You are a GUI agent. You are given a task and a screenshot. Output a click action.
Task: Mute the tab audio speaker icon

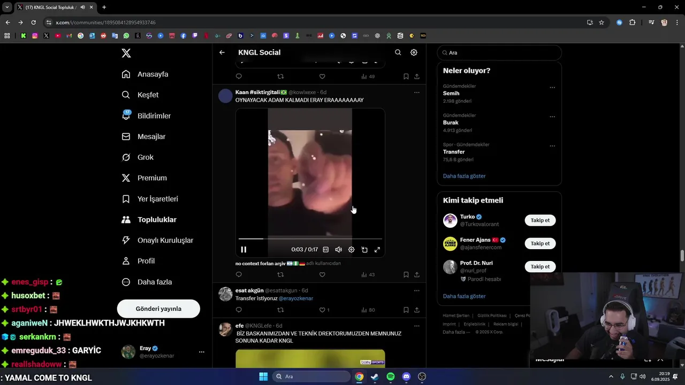point(82,7)
